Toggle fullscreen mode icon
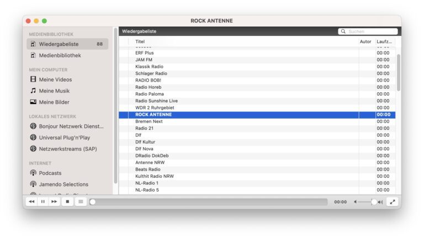Viewport: 424px width, 239px height. (393, 201)
